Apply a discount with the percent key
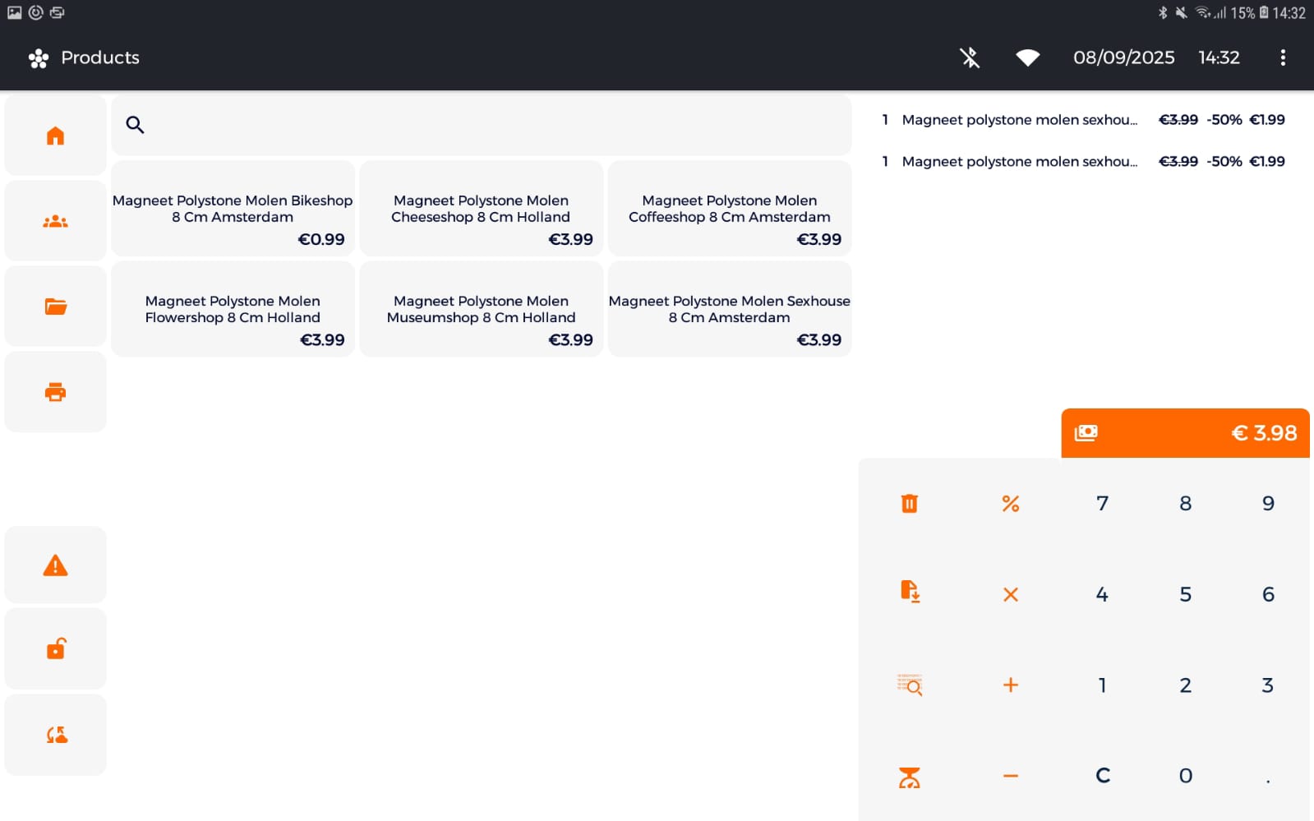The height and width of the screenshot is (821, 1314). point(1011,503)
